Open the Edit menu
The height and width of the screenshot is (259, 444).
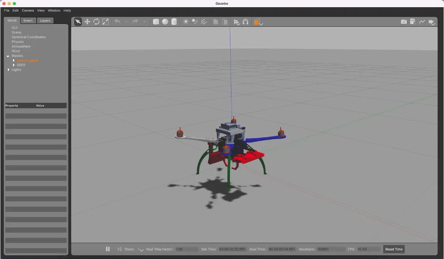click(16, 10)
